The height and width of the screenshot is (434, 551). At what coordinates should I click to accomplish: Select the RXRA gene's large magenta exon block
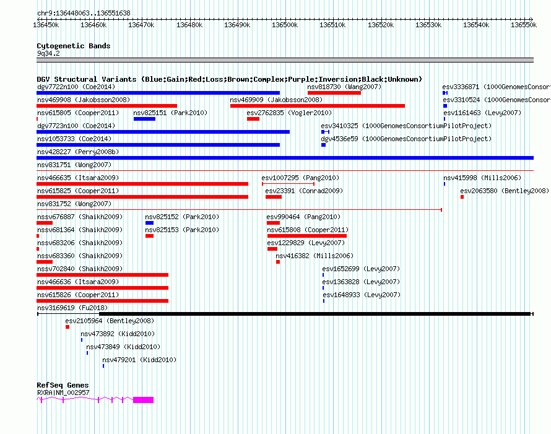pos(144,400)
